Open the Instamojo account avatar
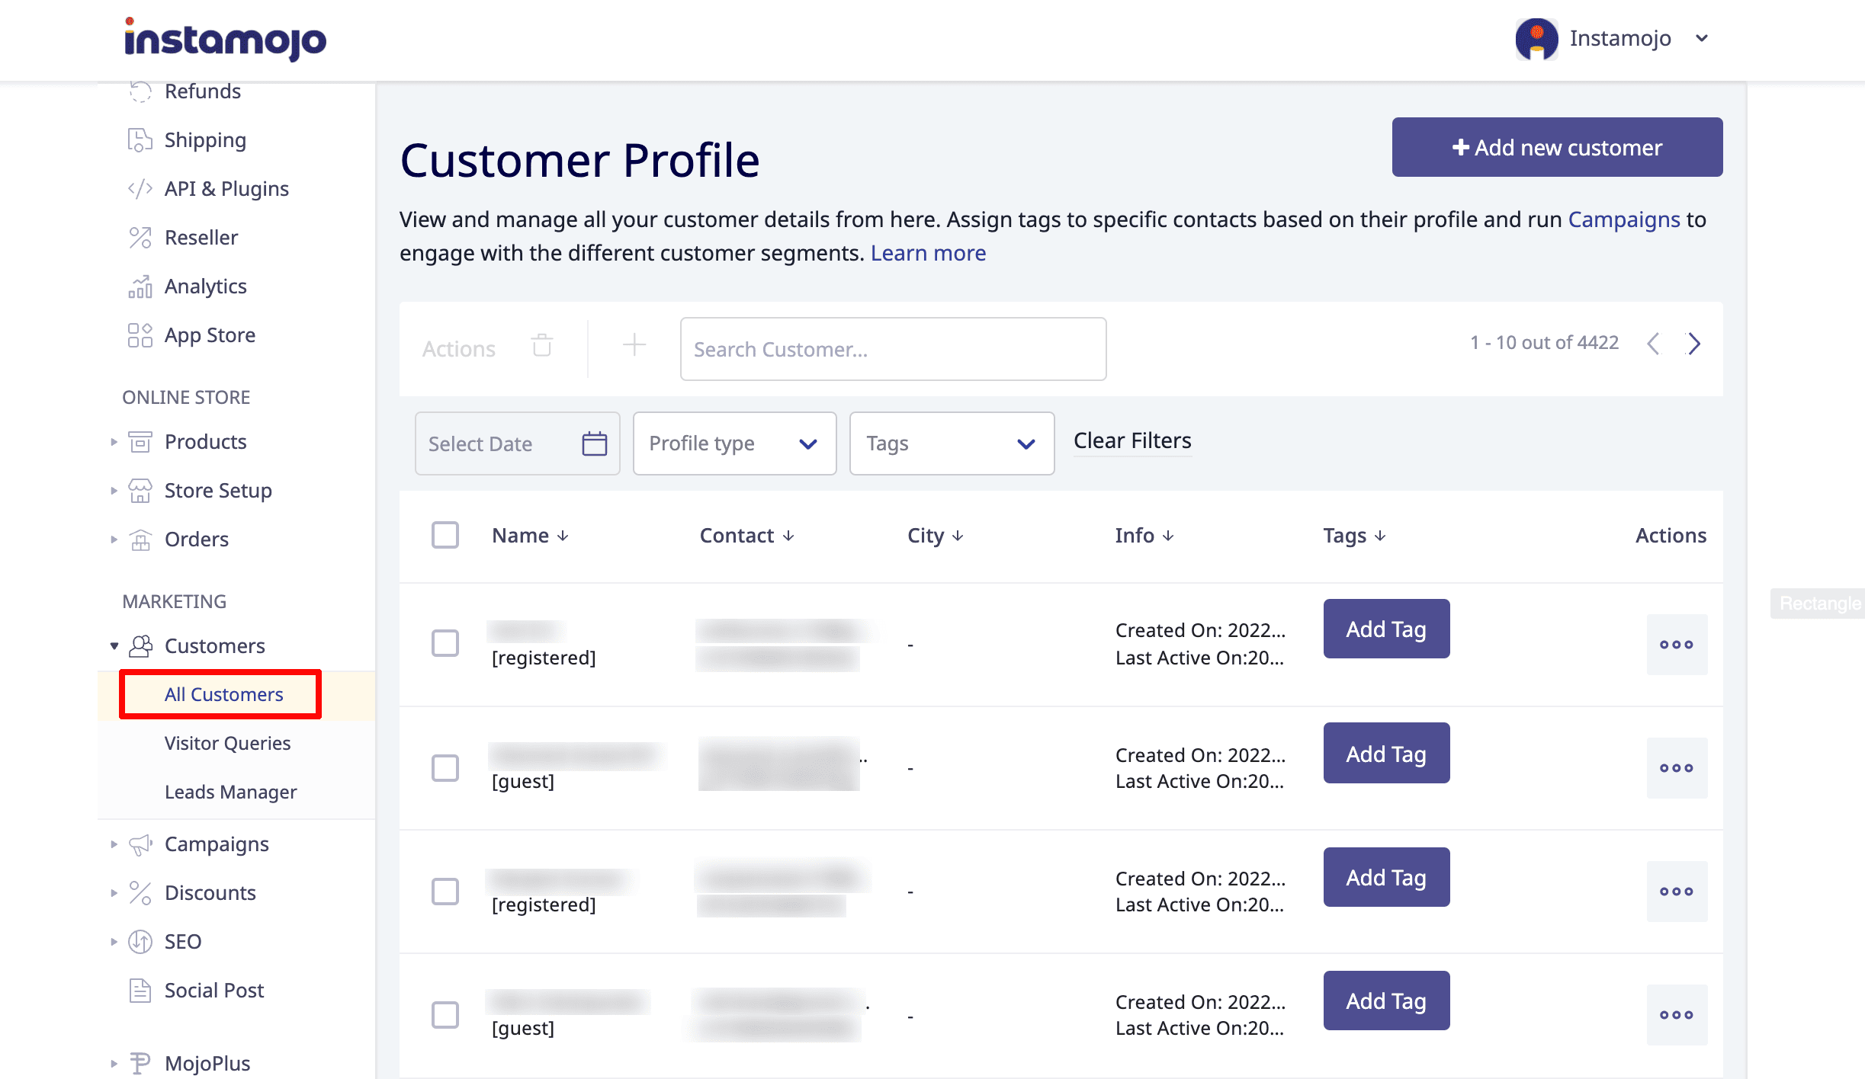The image size is (1865, 1079). tap(1536, 39)
